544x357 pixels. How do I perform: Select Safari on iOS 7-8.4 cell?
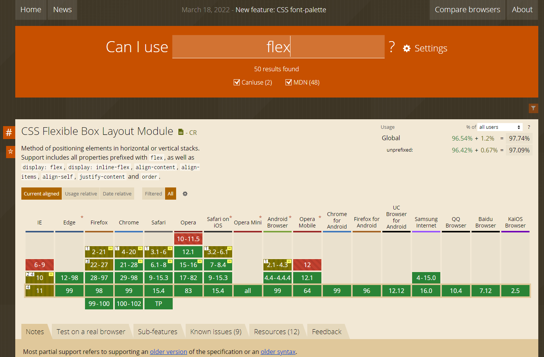tap(218, 265)
